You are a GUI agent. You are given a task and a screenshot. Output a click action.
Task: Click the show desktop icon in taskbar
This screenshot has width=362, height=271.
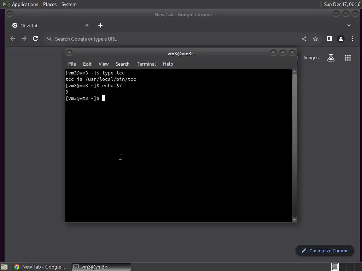(4, 267)
